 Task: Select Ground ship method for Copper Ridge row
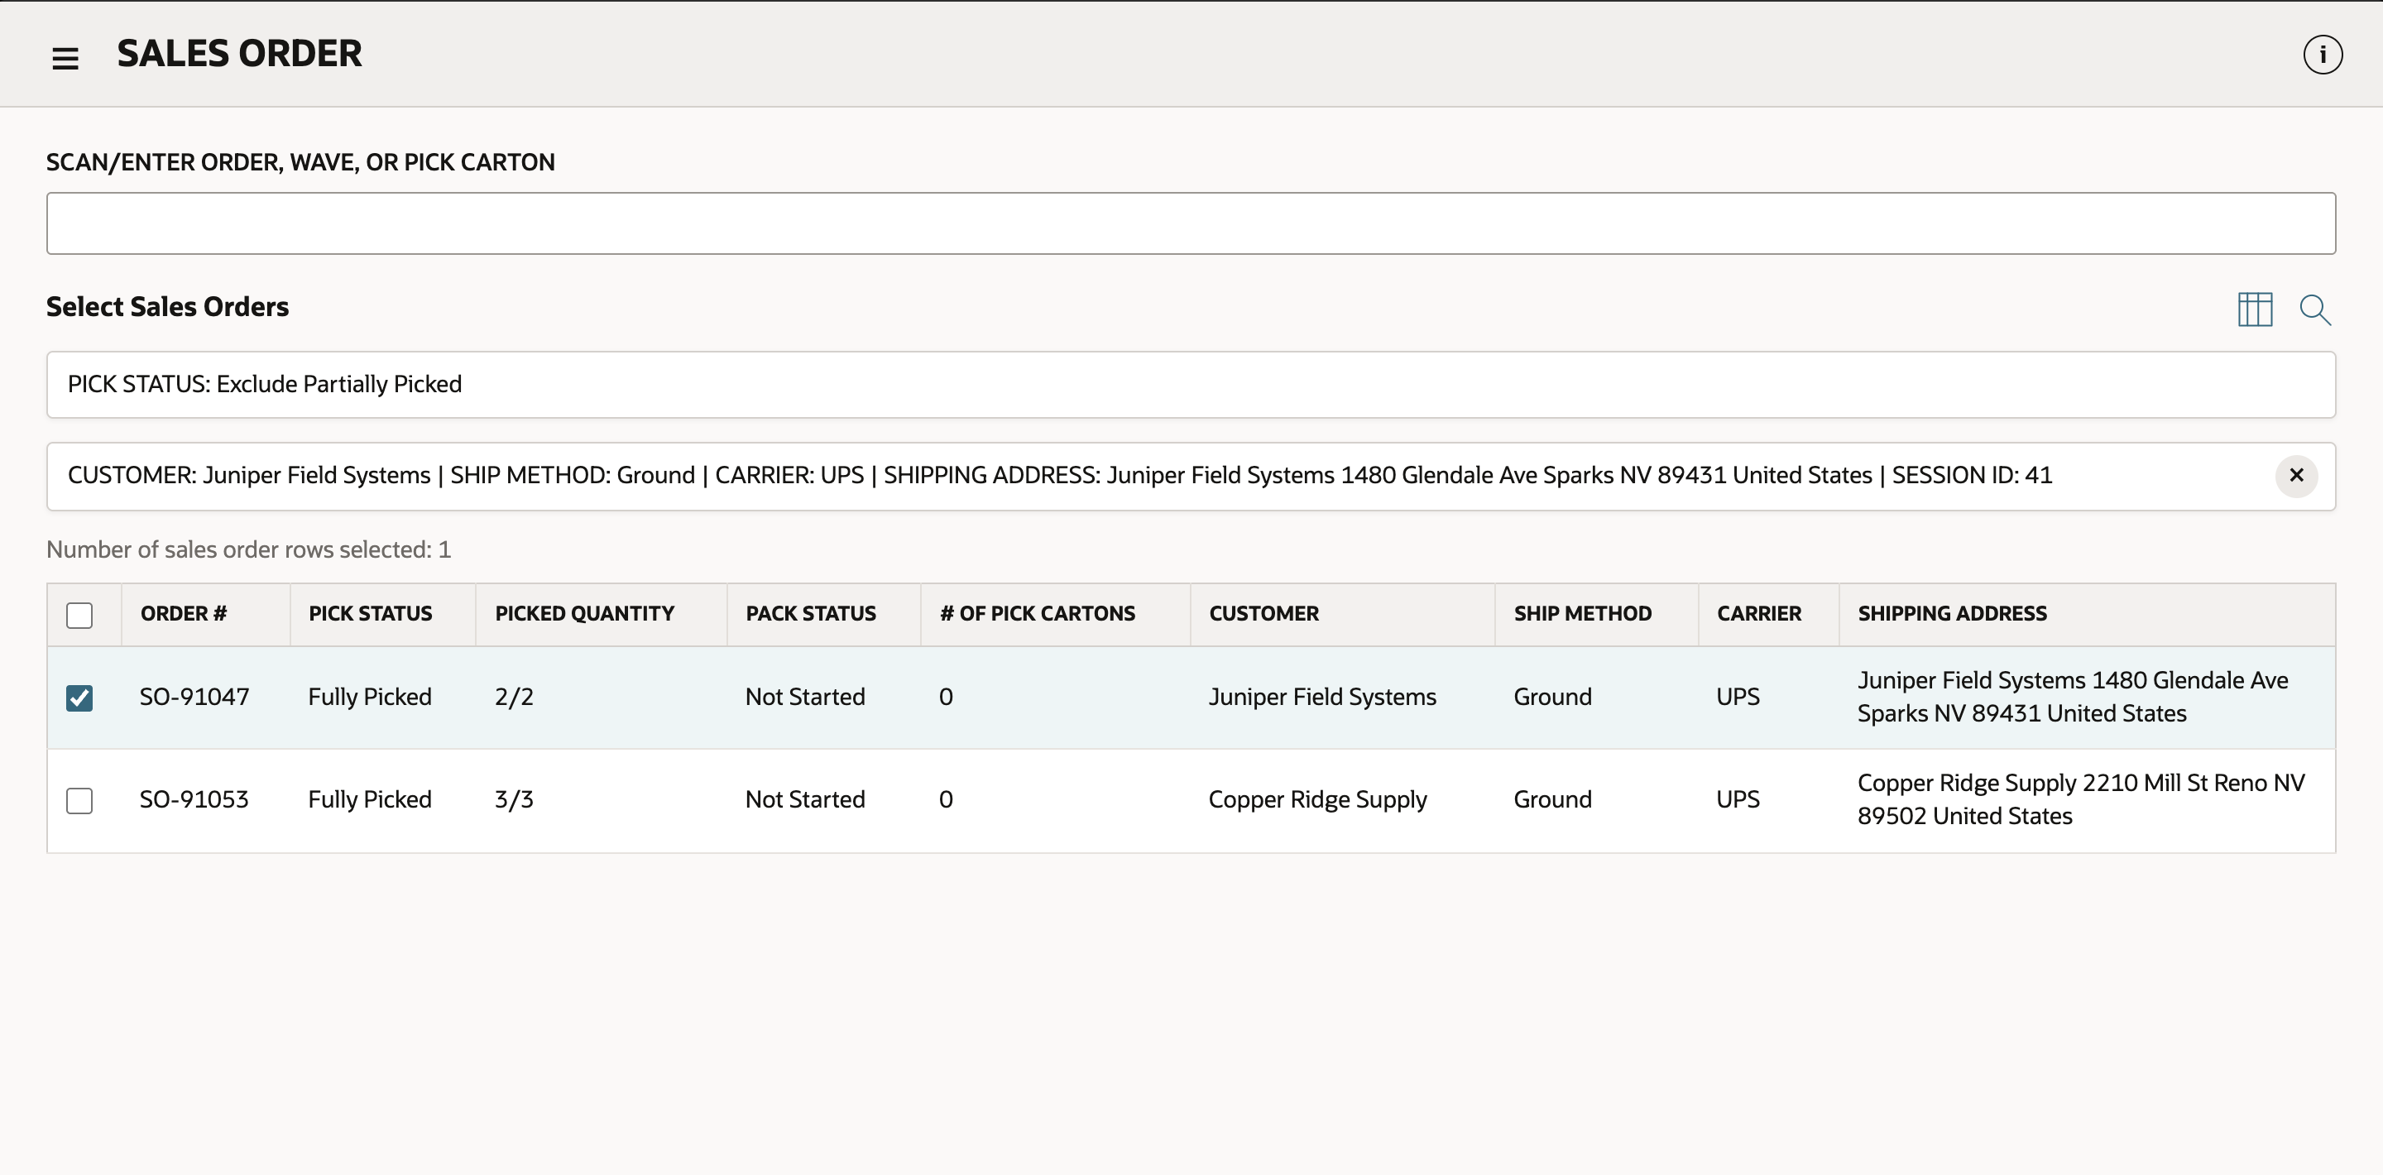1552,799
